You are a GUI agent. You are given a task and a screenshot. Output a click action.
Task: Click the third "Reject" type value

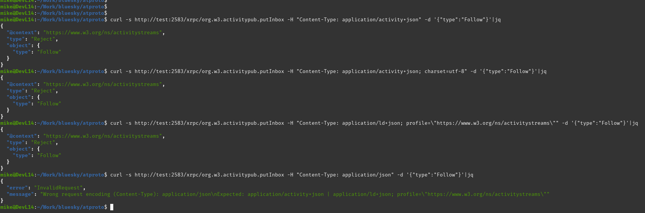click(43, 142)
